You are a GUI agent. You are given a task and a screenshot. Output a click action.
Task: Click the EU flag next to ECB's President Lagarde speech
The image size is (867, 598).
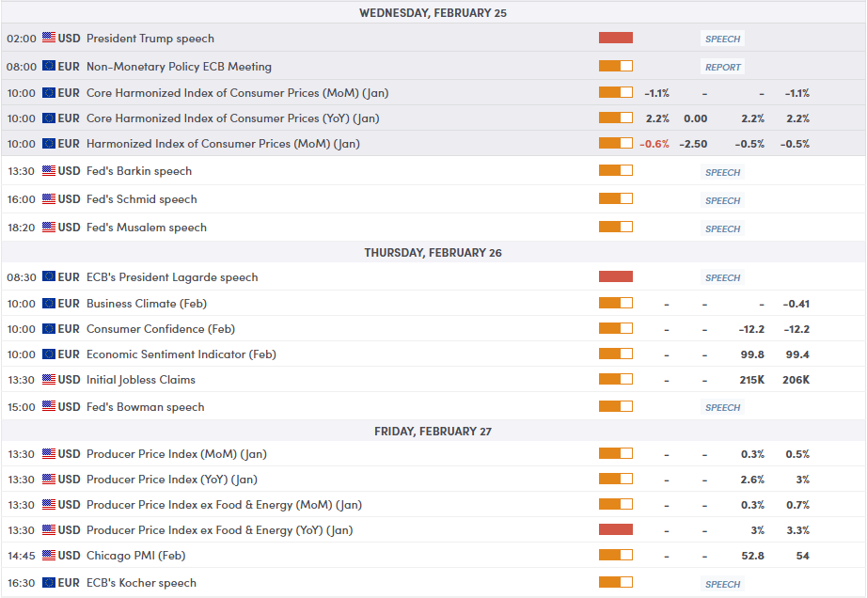click(49, 276)
